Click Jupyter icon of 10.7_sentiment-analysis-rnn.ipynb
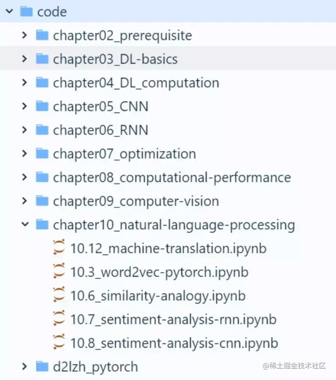This screenshot has width=336, height=380. pos(59,318)
